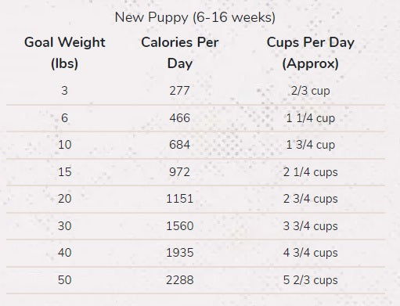Click the 2/3 cup cell
The image size is (400, 306).
coord(311,91)
